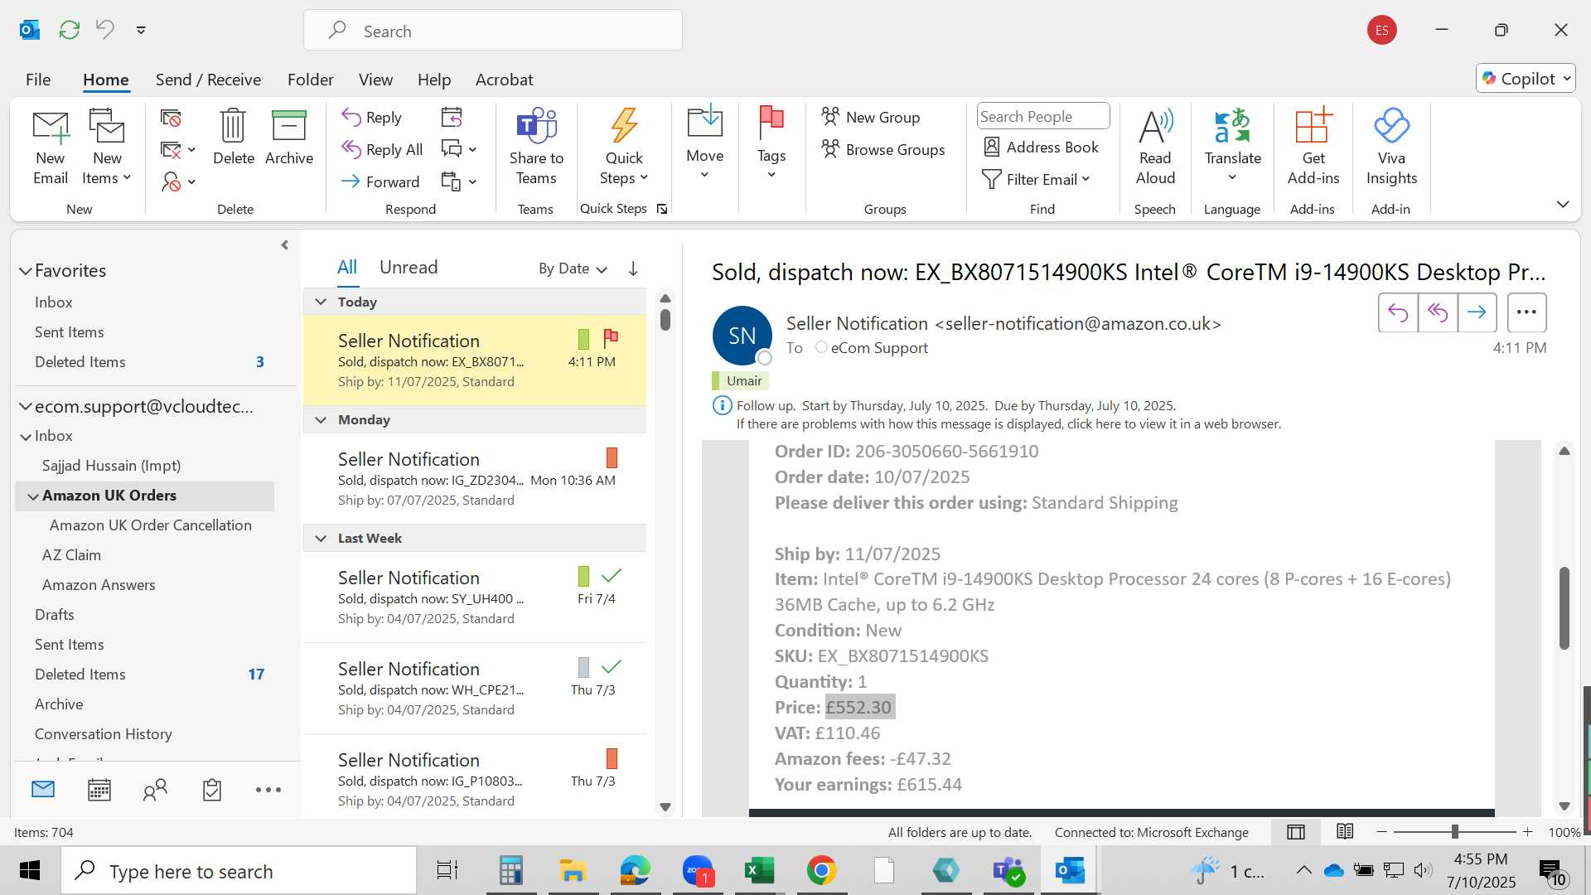Open the Windows Start menu
The width and height of the screenshot is (1591, 895).
point(30,871)
